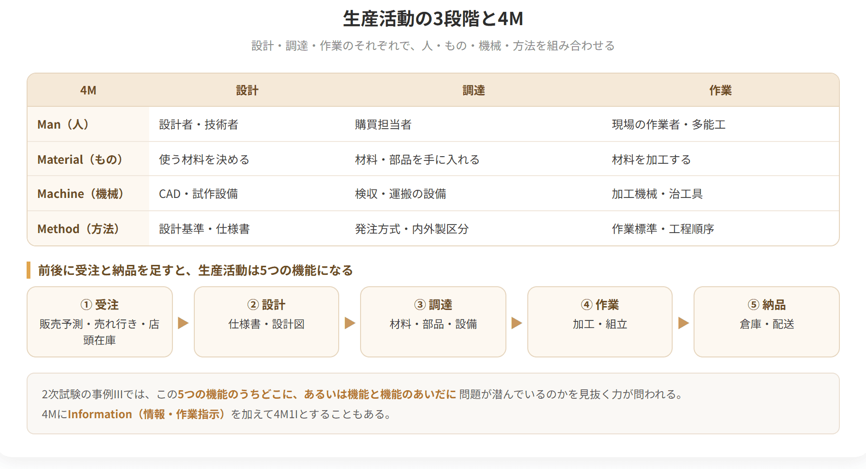Click the text 材料・部品・設備
This screenshot has width=866, height=469.
click(x=433, y=324)
